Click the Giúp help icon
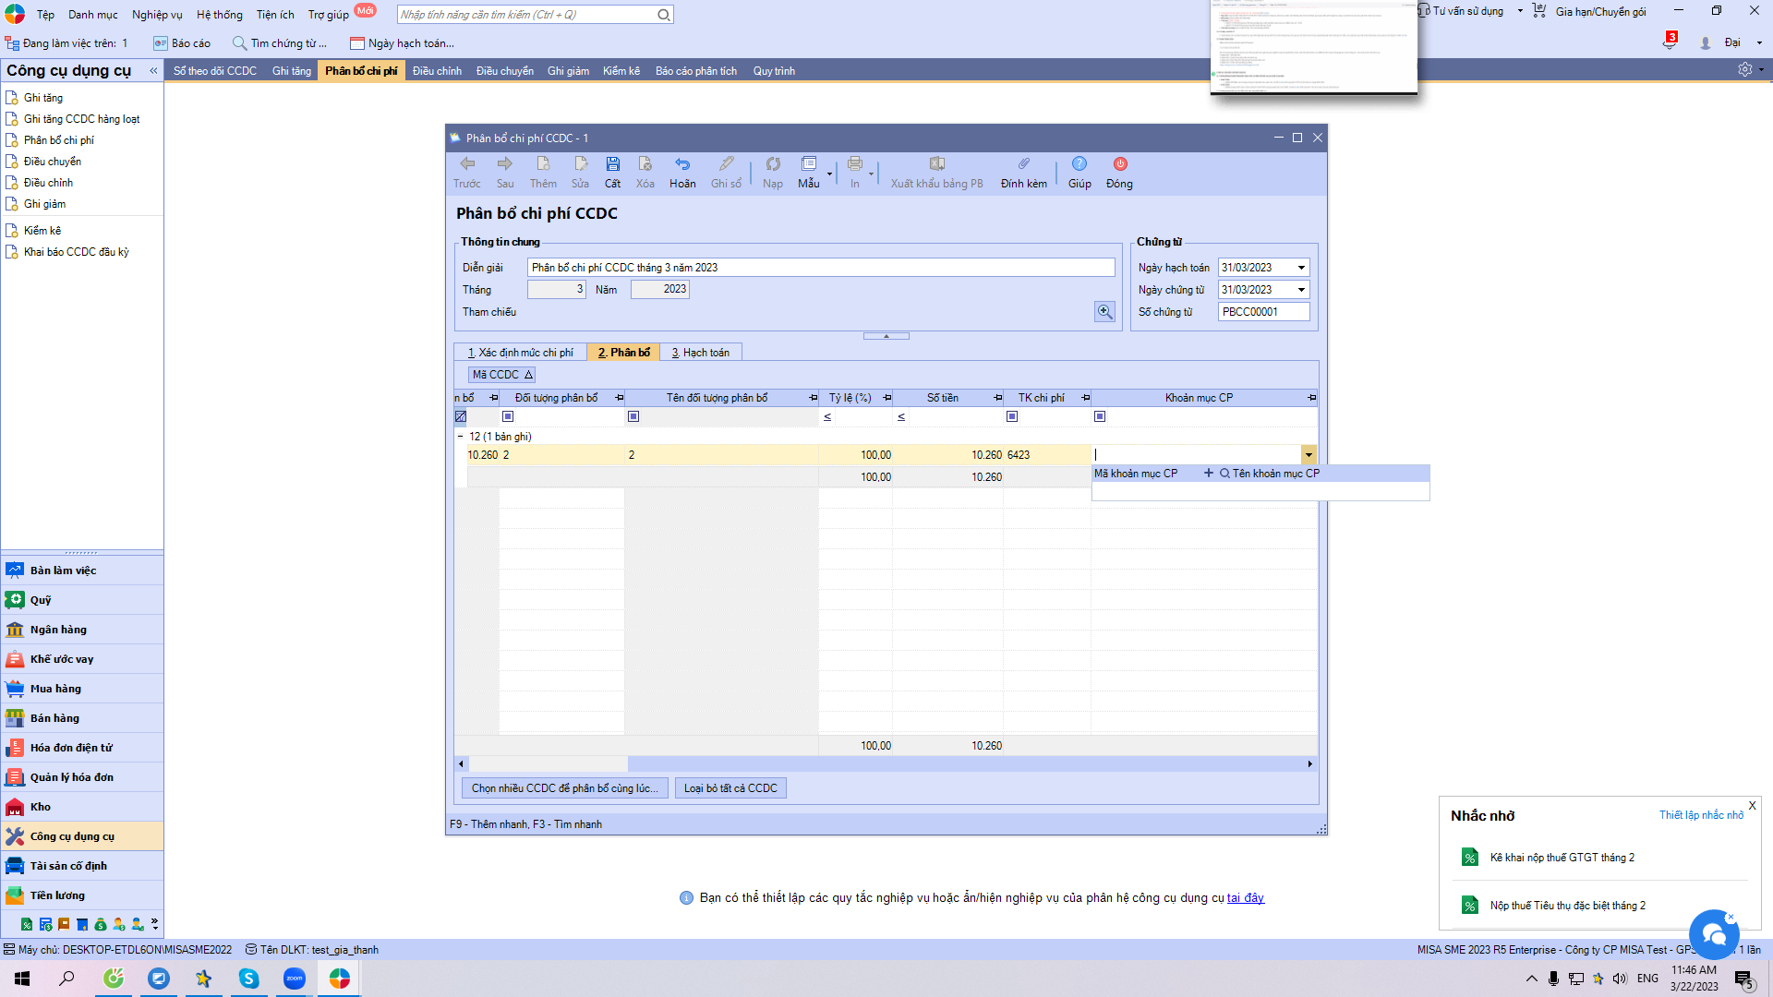 pyautogui.click(x=1079, y=164)
